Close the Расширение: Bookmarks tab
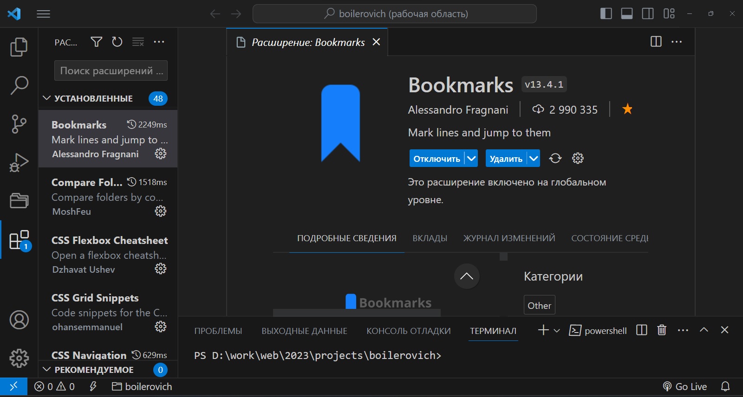 point(377,42)
